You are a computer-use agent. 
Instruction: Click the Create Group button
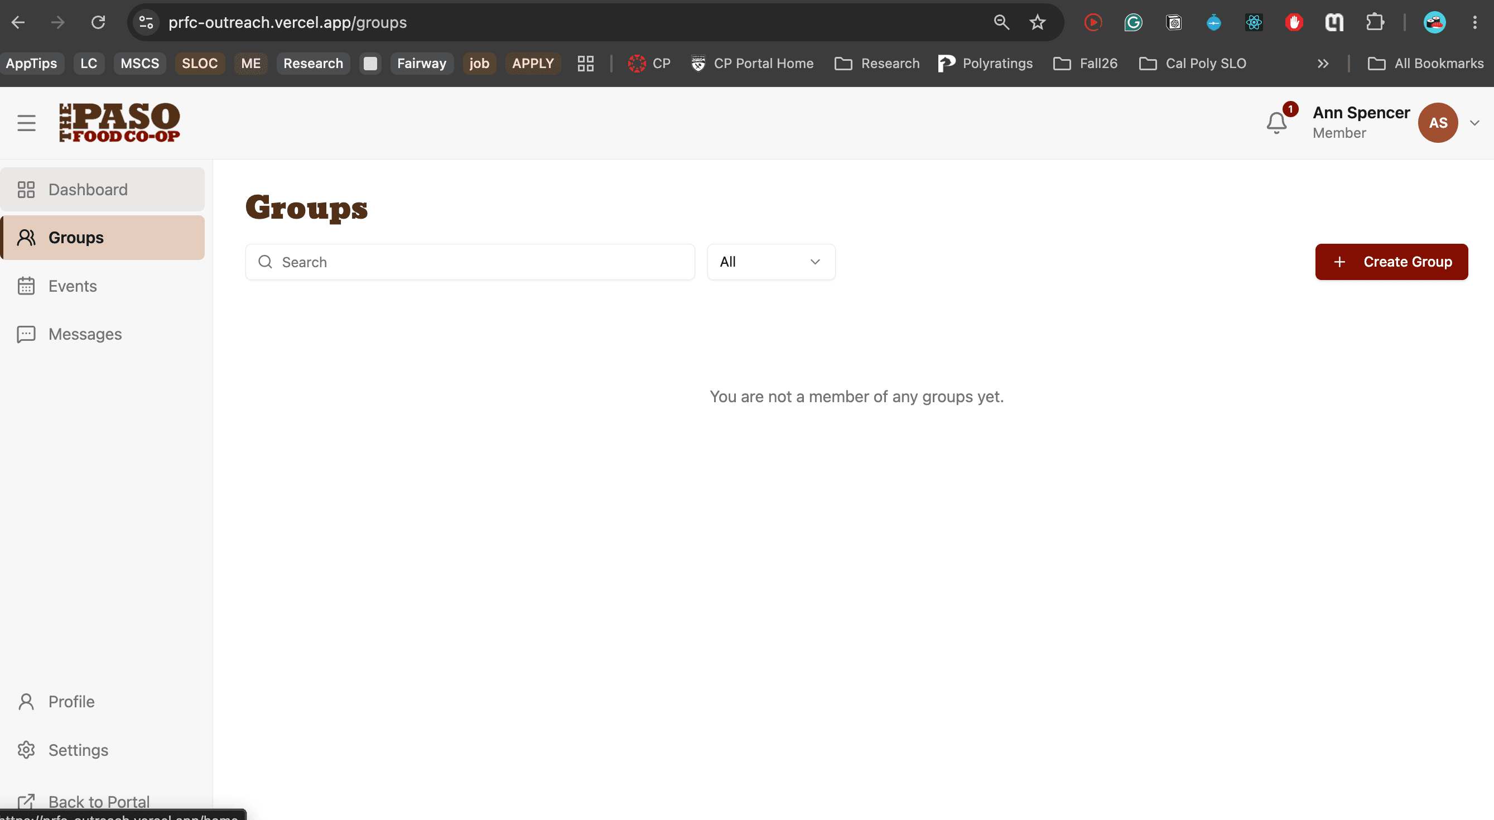pyautogui.click(x=1391, y=262)
